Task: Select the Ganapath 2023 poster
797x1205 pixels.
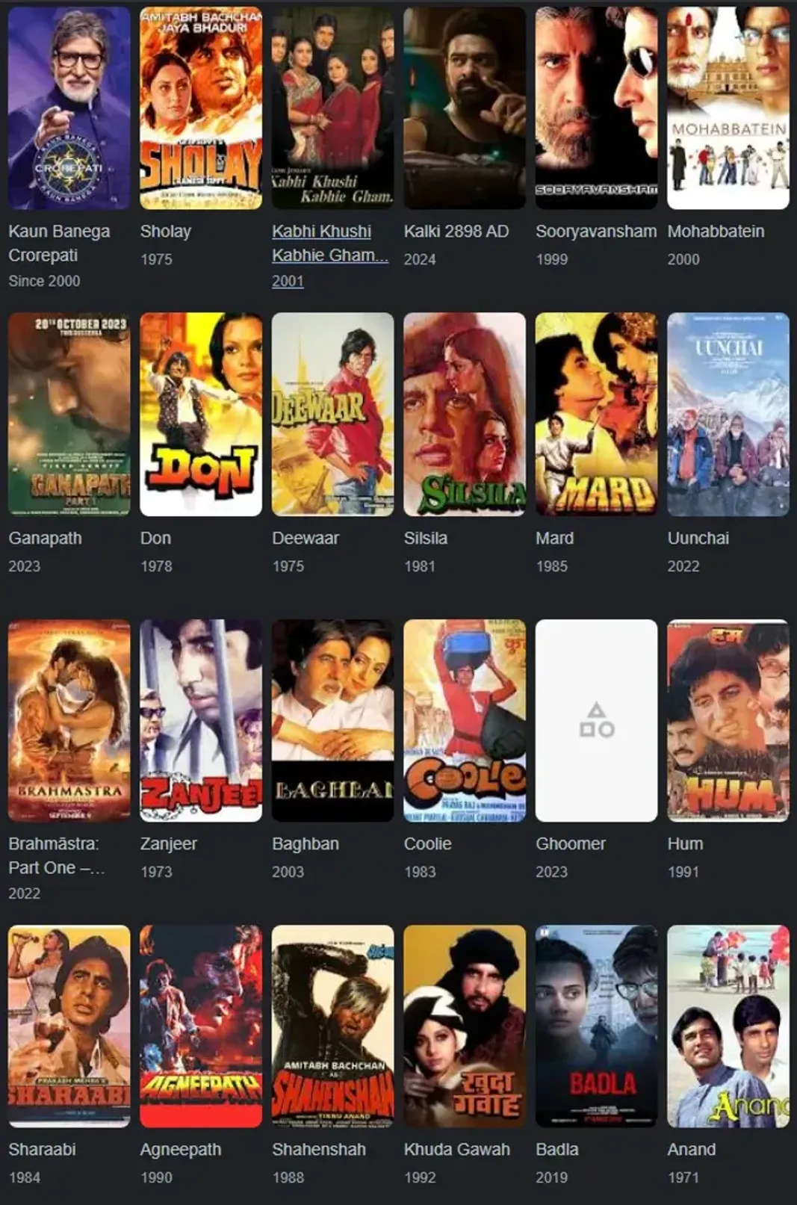Action: [x=69, y=415]
